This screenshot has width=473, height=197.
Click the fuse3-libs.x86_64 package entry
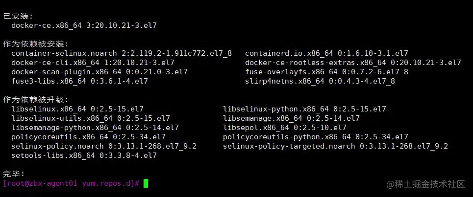point(79,81)
